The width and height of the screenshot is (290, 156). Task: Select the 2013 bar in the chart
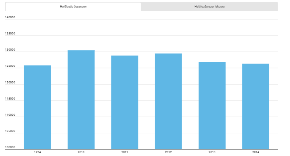point(212,106)
